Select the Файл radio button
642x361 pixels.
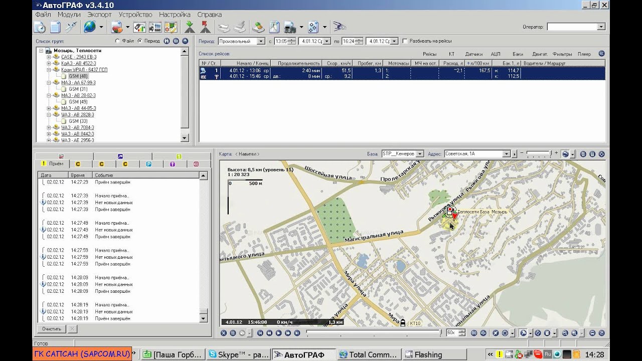click(117, 41)
